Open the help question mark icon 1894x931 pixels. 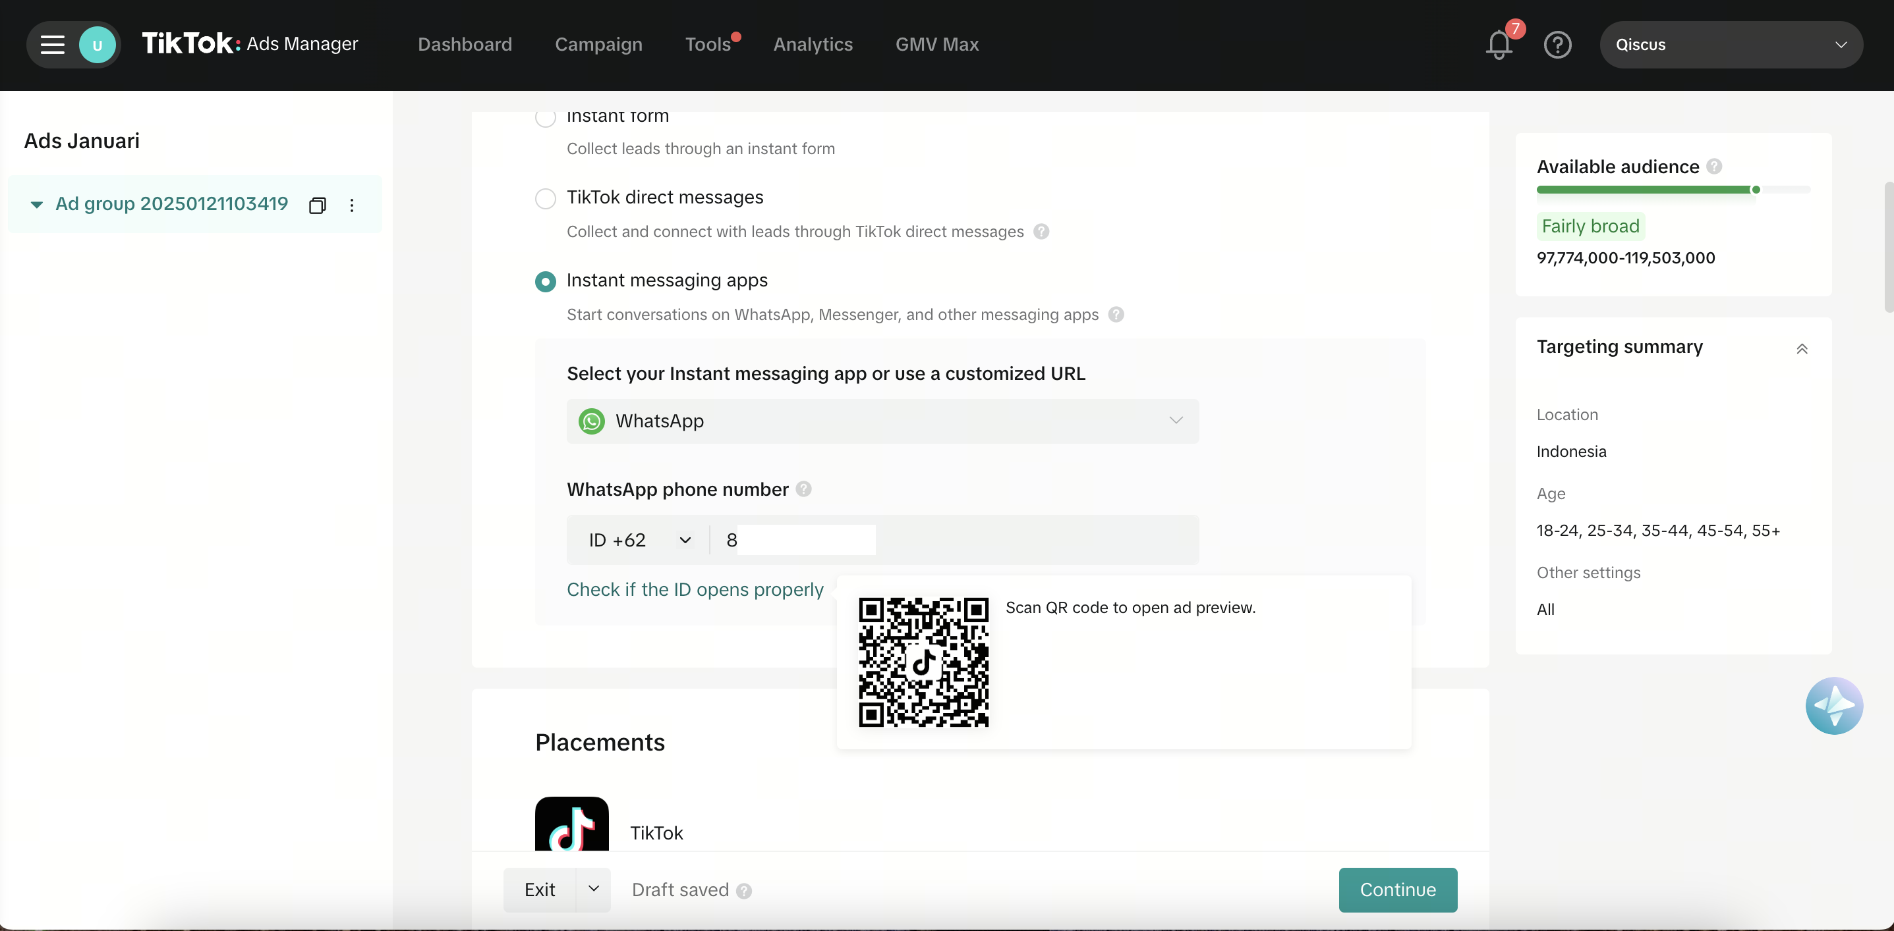(x=1557, y=45)
